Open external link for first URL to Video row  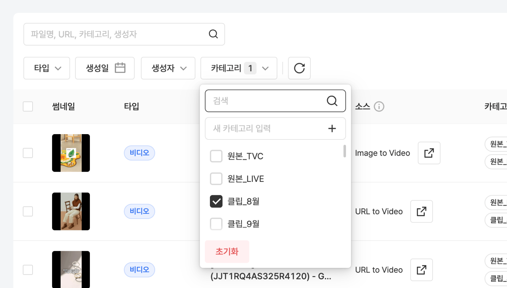[x=421, y=211]
